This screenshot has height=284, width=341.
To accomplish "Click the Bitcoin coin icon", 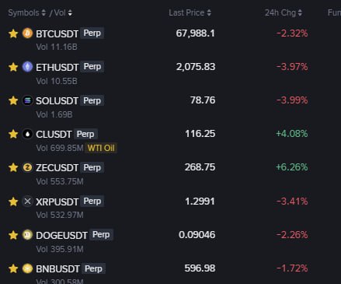I will click(x=27, y=33).
